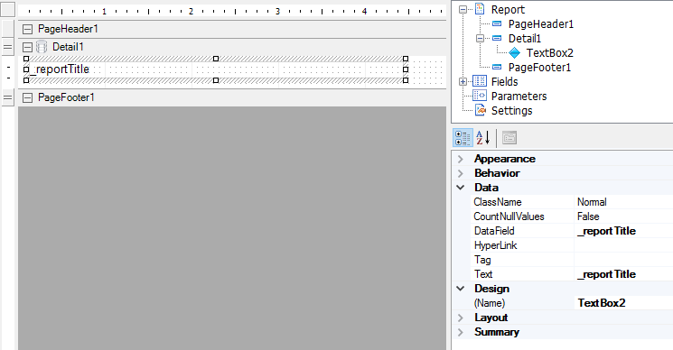The image size is (673, 350).
Task: Select the CountNullValues property label
Action: point(509,216)
